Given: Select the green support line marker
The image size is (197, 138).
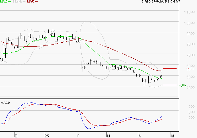Looking at the screenshot, I should pyautogui.click(x=170, y=85).
